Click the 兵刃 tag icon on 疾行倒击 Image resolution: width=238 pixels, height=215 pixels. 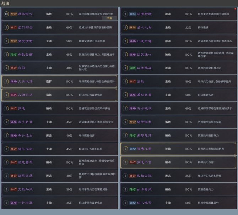[13, 27]
